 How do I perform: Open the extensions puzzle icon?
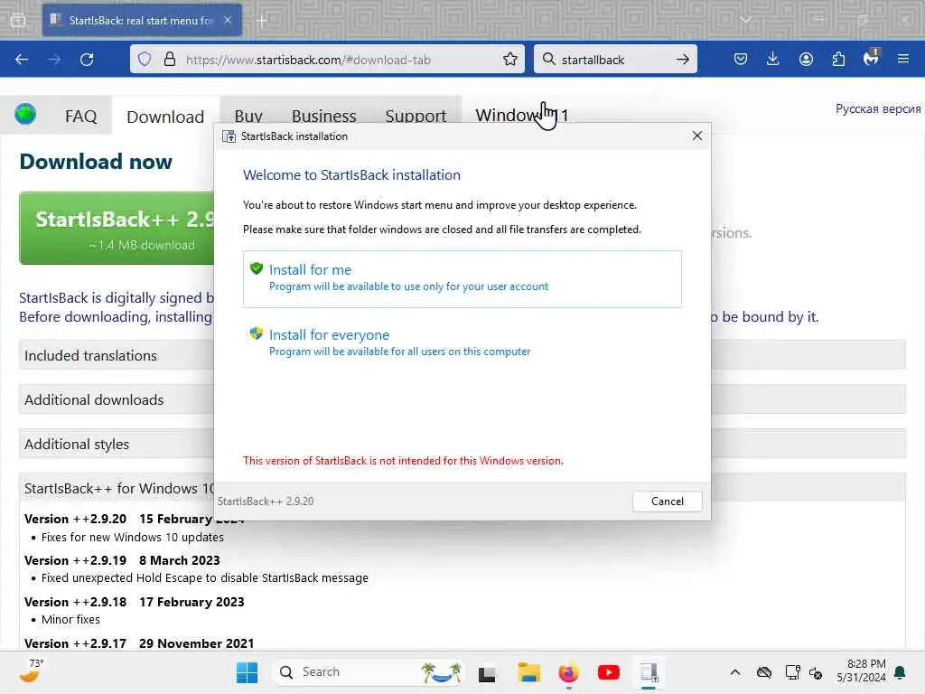click(x=838, y=59)
